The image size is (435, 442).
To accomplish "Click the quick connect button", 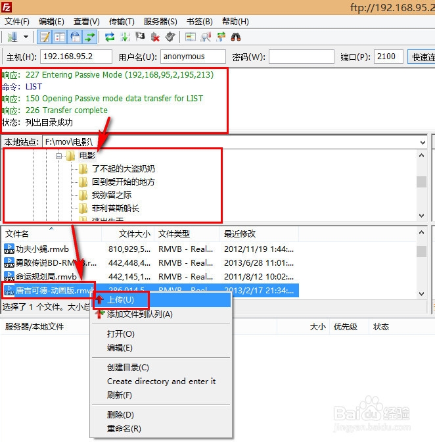I will coord(422,57).
